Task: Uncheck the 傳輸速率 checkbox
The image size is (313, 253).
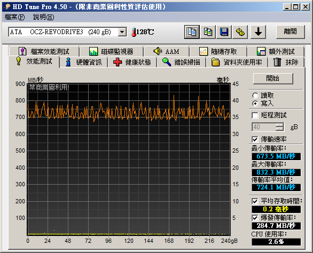Action: point(255,139)
